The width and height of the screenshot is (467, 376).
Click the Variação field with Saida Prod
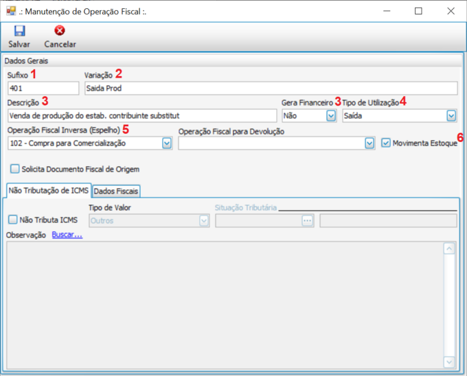coord(271,89)
